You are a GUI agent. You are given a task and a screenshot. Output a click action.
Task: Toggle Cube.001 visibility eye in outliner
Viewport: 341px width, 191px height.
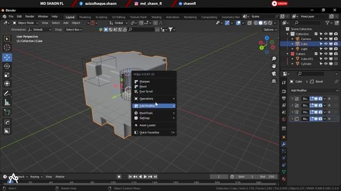click(x=326, y=59)
